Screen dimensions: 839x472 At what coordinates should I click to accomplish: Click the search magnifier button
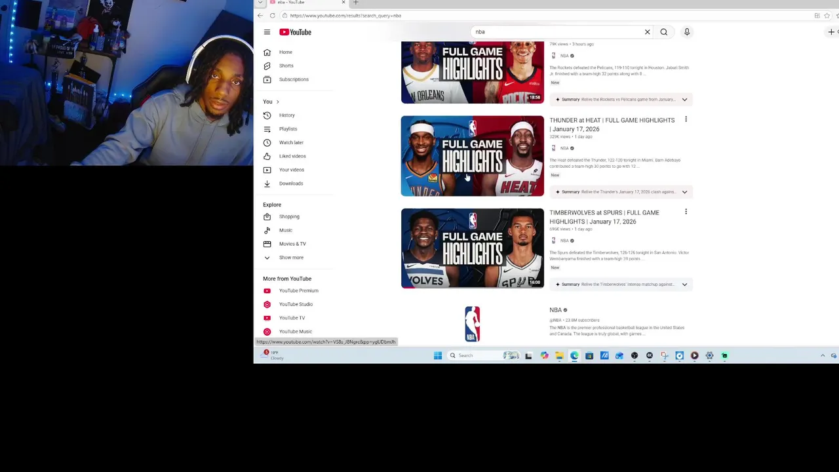tap(663, 31)
